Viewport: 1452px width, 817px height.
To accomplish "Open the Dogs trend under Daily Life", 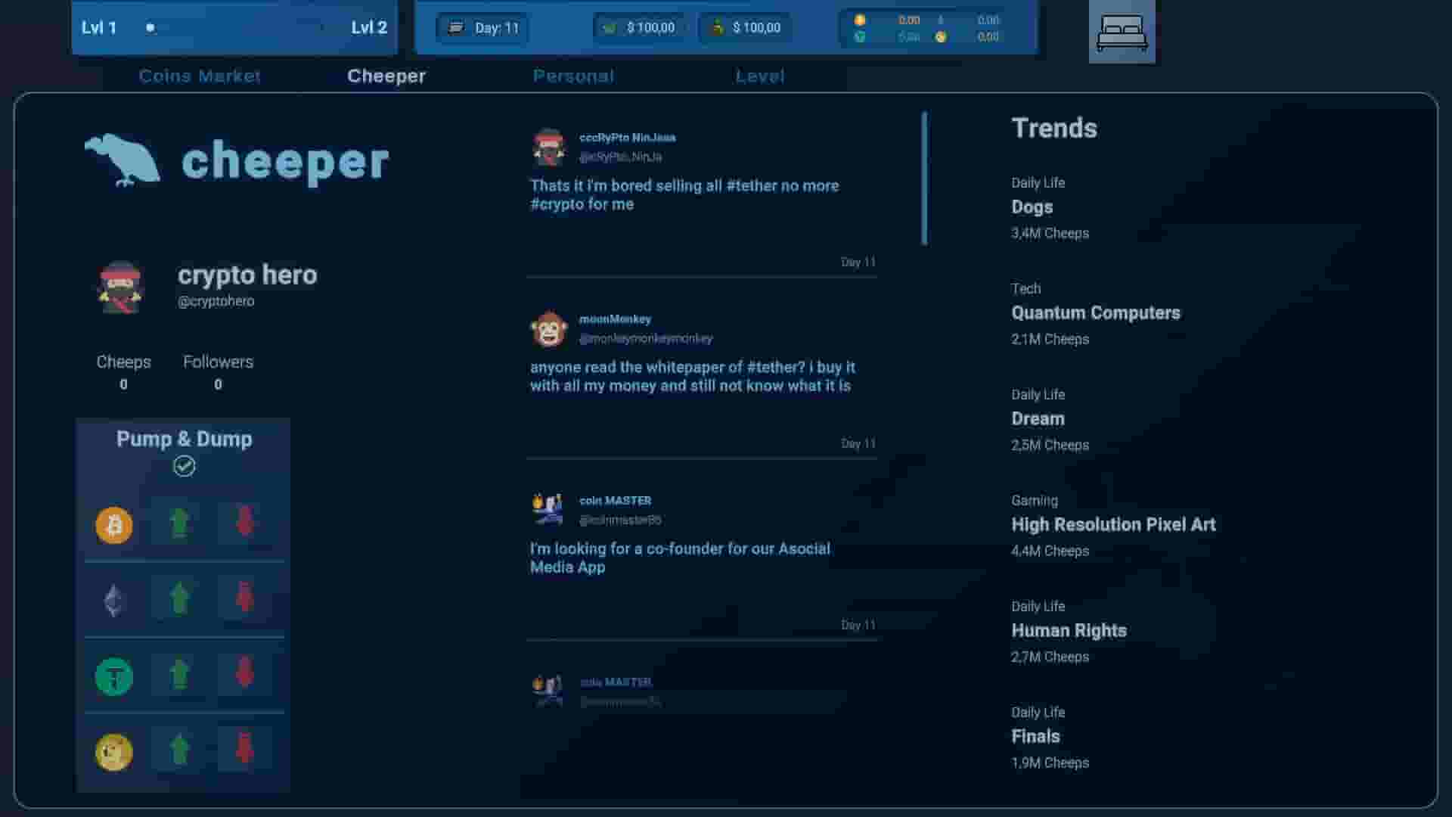I will (x=1031, y=207).
